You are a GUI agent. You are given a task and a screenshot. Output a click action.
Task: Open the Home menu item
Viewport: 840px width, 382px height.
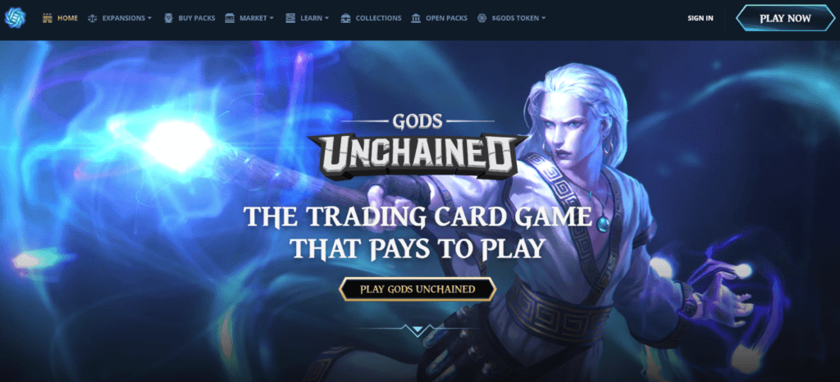(67, 18)
